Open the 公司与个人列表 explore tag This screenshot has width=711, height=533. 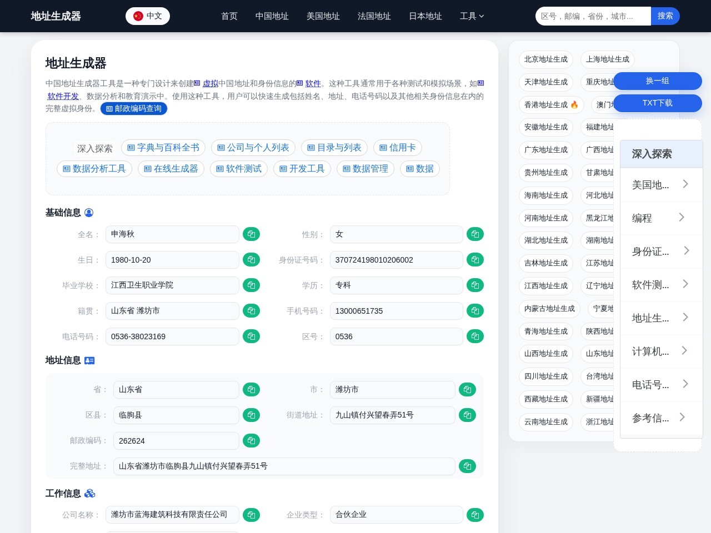point(253,148)
